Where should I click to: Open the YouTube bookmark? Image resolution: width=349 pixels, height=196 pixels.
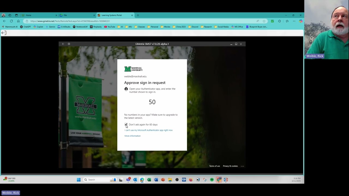110,27
